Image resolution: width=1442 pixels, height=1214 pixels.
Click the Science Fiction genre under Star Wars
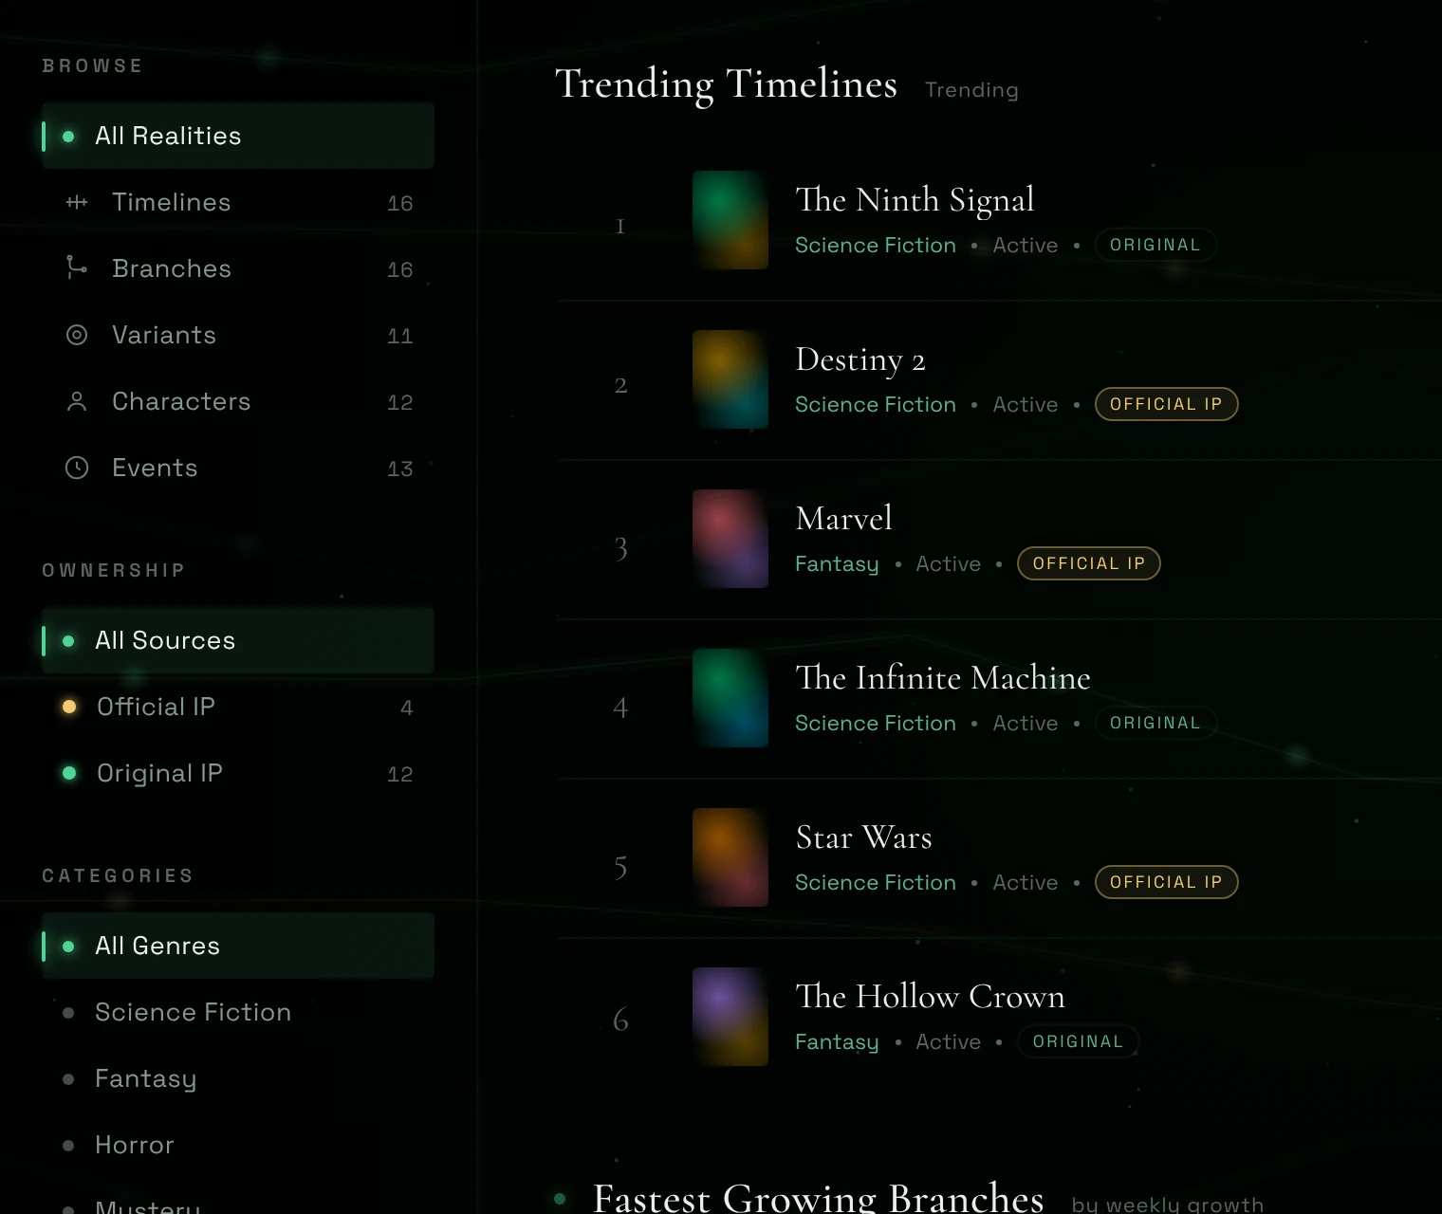[876, 882]
